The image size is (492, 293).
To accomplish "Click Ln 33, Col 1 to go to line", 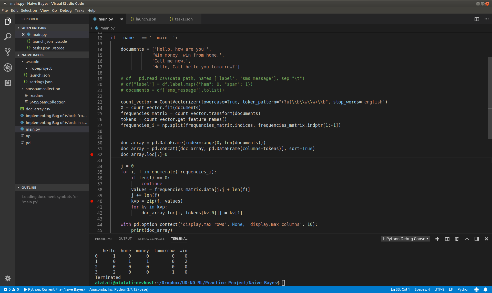I will click(400, 289).
